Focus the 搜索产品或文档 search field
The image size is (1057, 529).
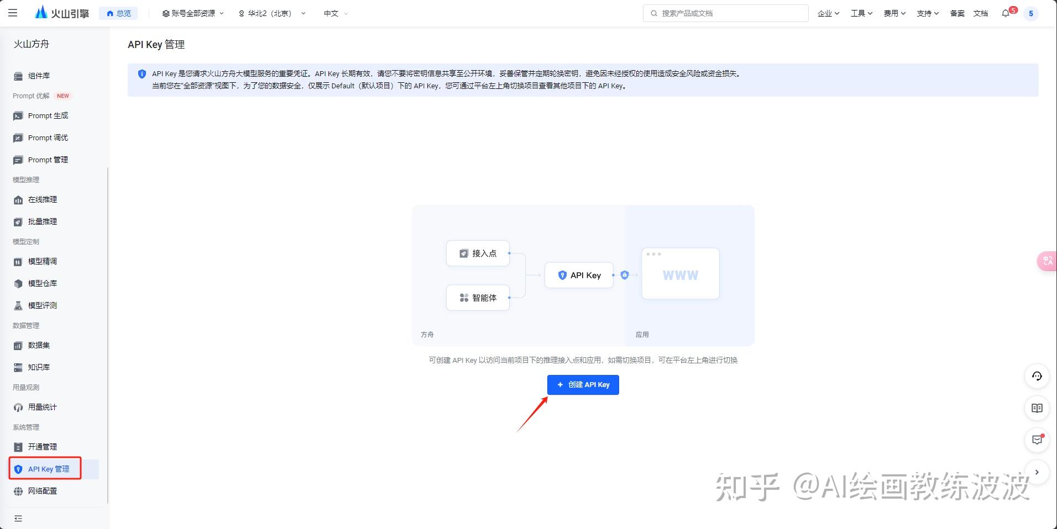725,13
